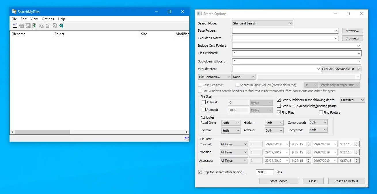This screenshot has width=377, height=194.
Task: Open Search Options via first toolbar icon
Action: tap(15, 26)
